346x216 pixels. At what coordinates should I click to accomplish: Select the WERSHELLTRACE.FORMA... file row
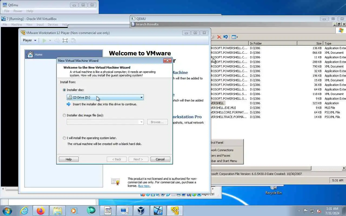(278, 117)
